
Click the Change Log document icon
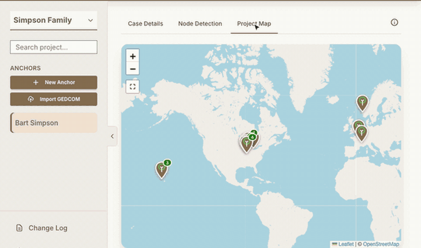[19, 228]
